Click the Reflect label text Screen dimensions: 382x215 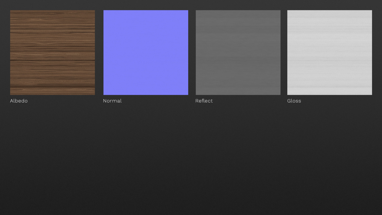[204, 101]
